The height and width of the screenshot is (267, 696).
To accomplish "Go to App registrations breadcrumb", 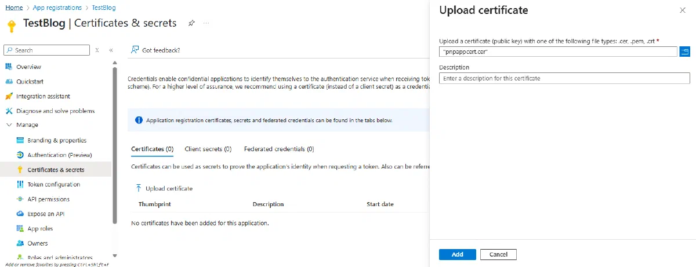I will point(58,8).
